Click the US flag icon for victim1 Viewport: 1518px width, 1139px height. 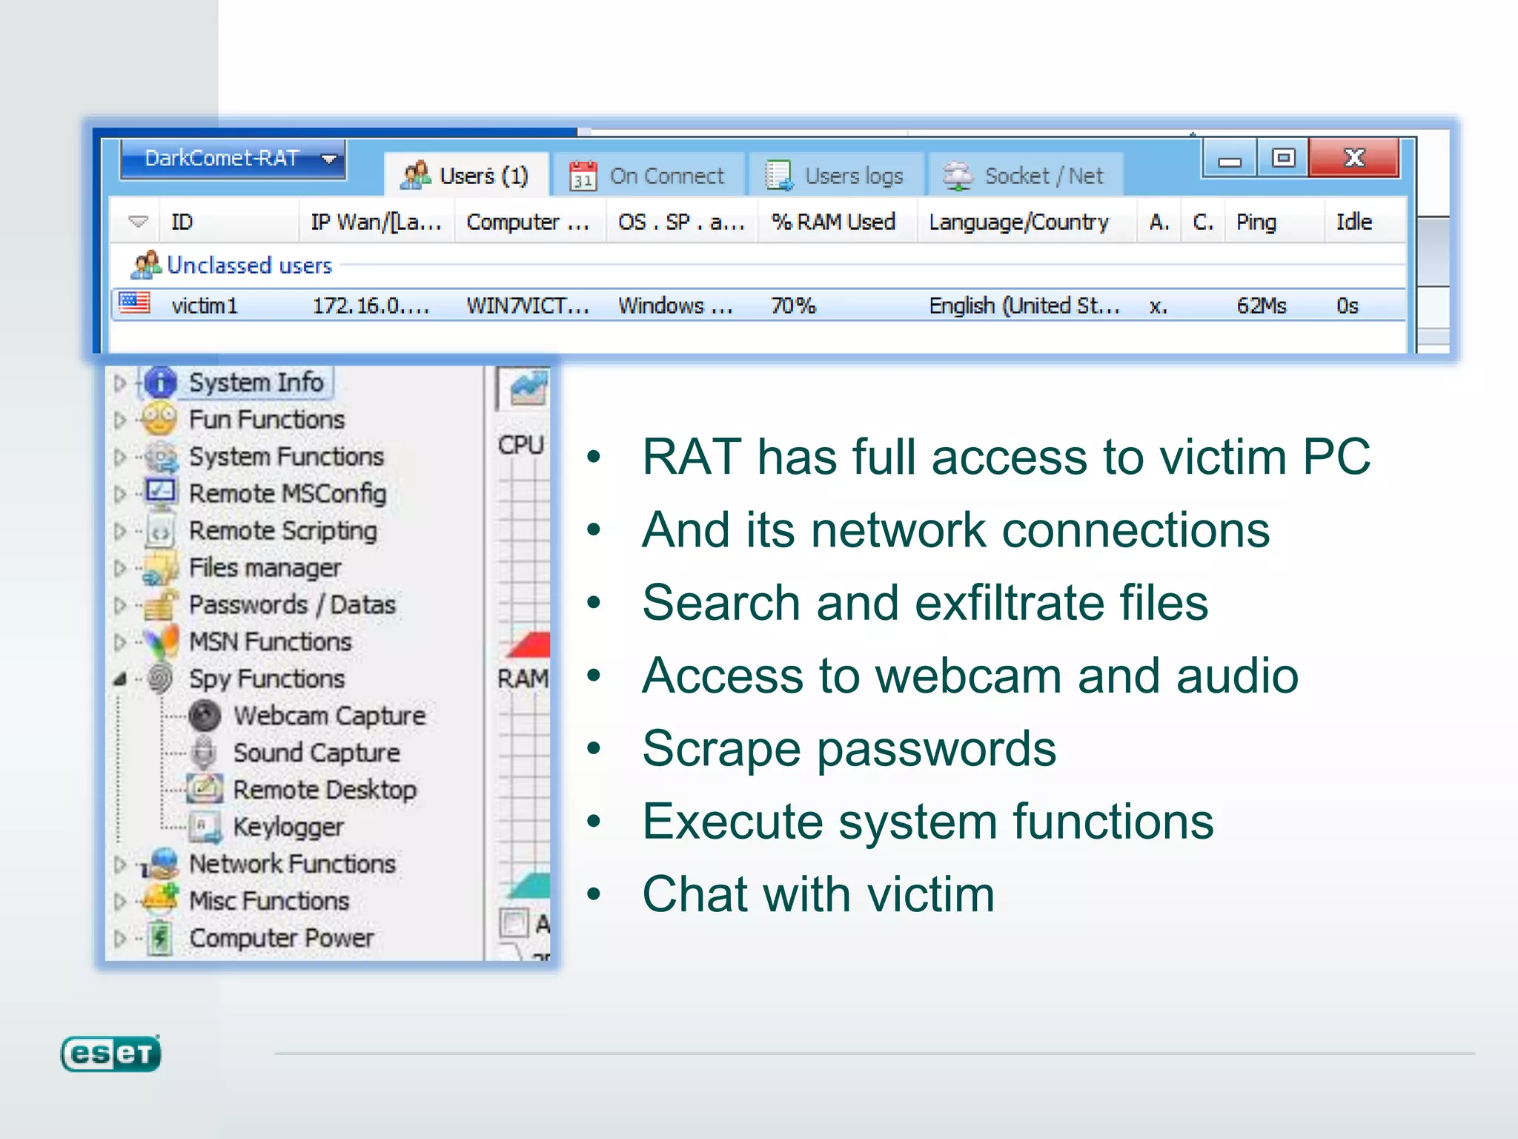point(135,303)
